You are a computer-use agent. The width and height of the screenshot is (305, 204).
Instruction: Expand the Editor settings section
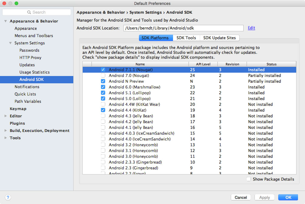pos(5,116)
